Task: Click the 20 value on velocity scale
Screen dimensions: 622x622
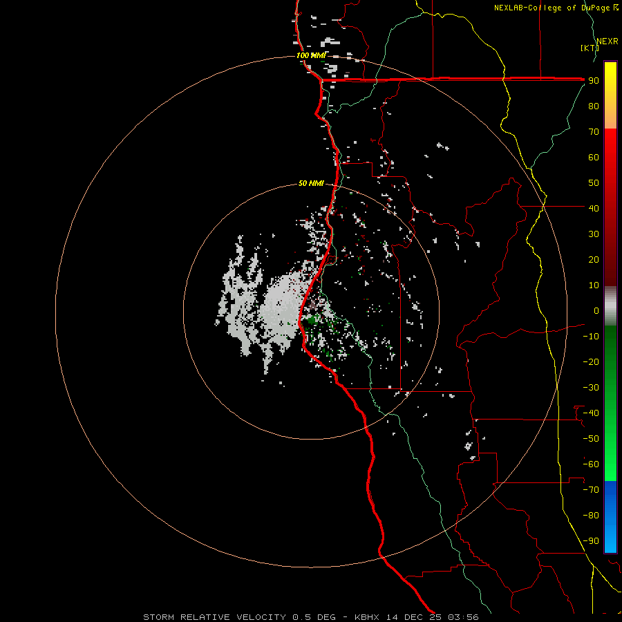Action: (x=594, y=259)
